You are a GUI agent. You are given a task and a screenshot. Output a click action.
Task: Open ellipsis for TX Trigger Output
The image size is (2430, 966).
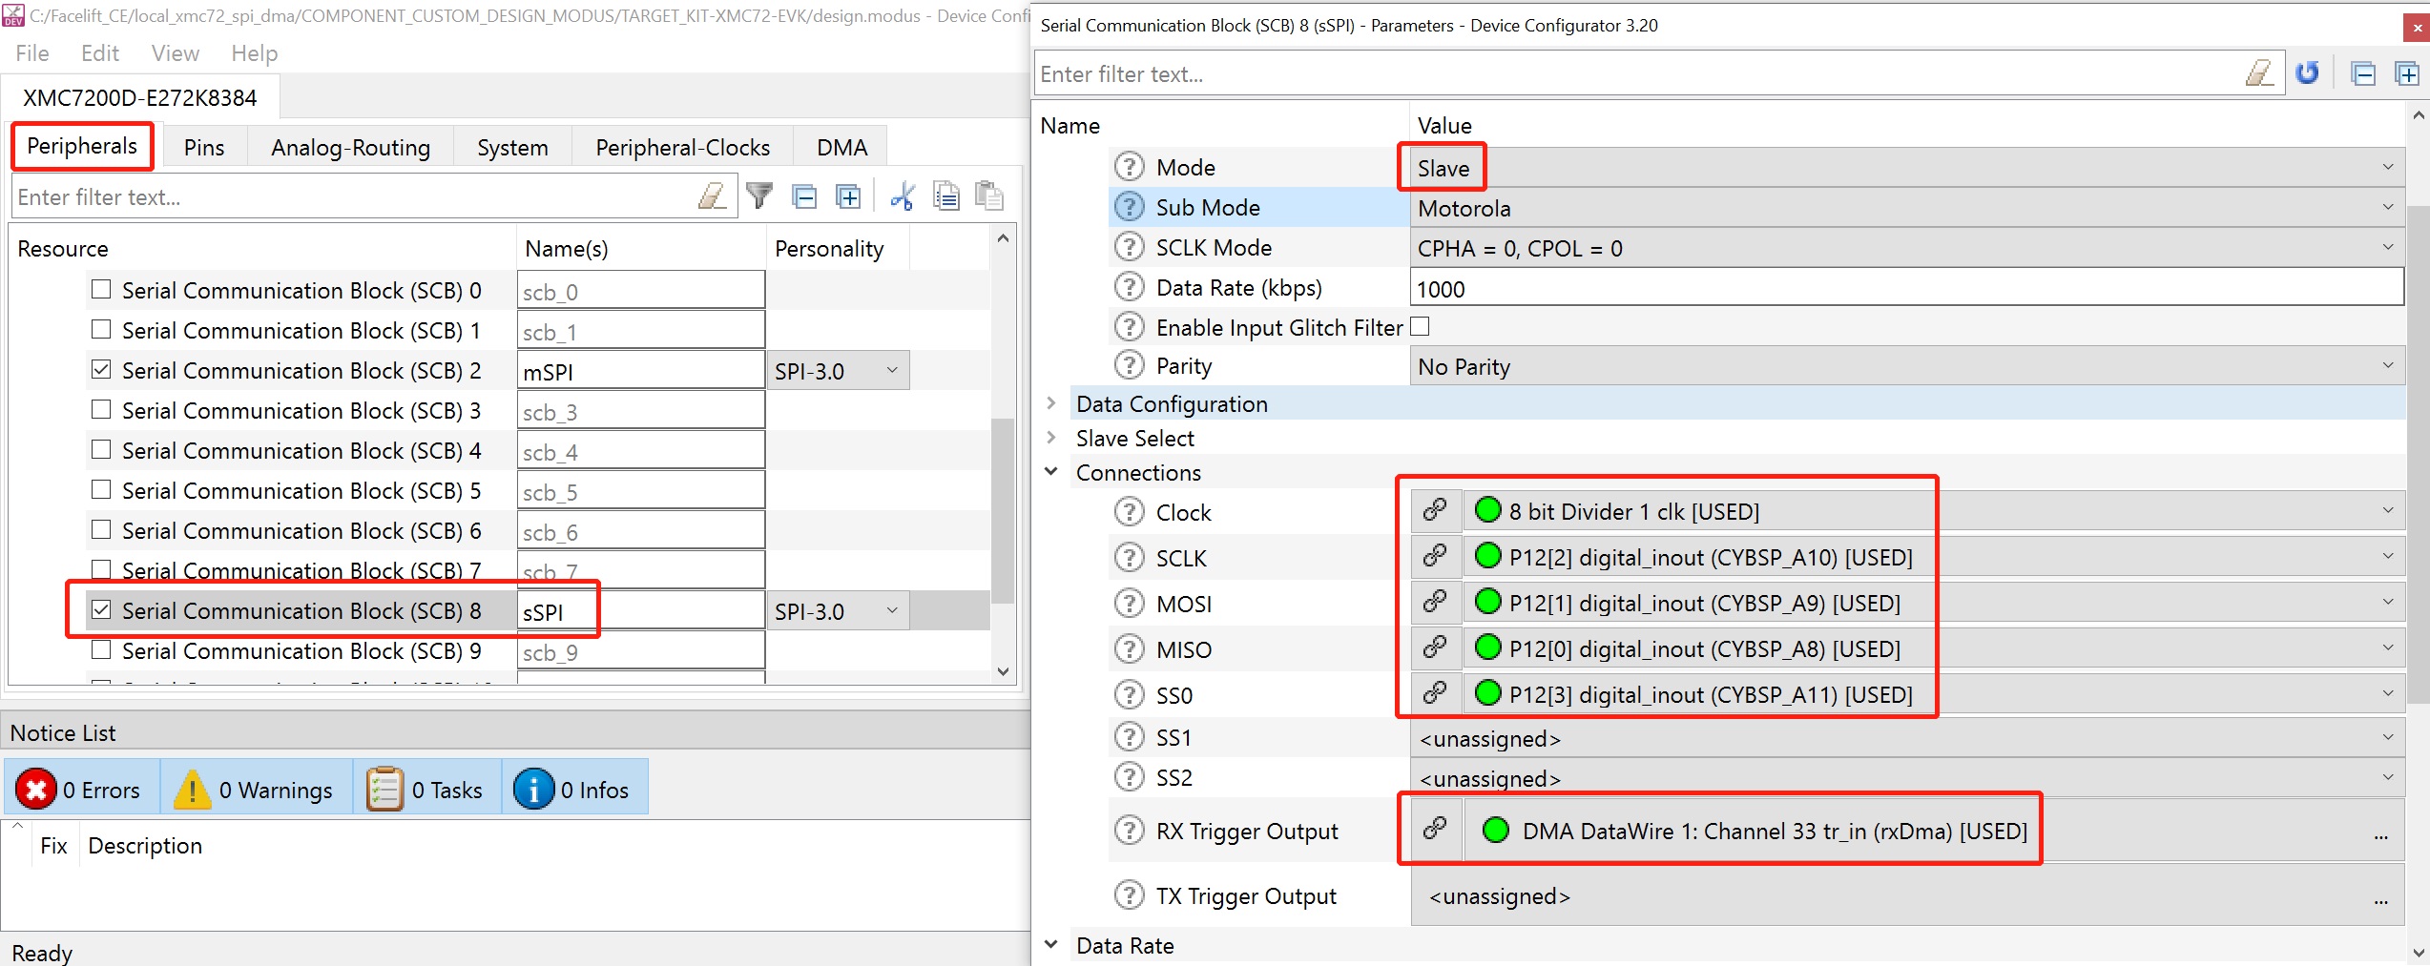coord(2381,898)
